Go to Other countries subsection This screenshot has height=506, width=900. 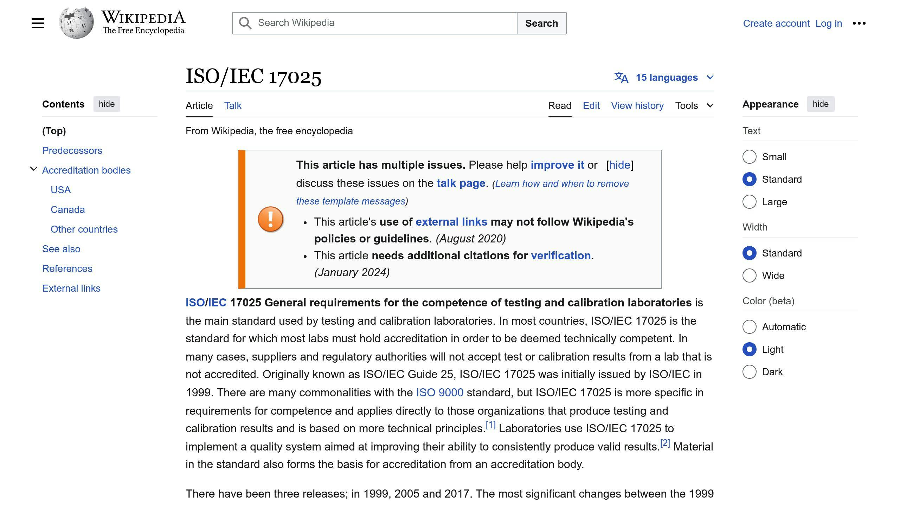pyautogui.click(x=84, y=229)
